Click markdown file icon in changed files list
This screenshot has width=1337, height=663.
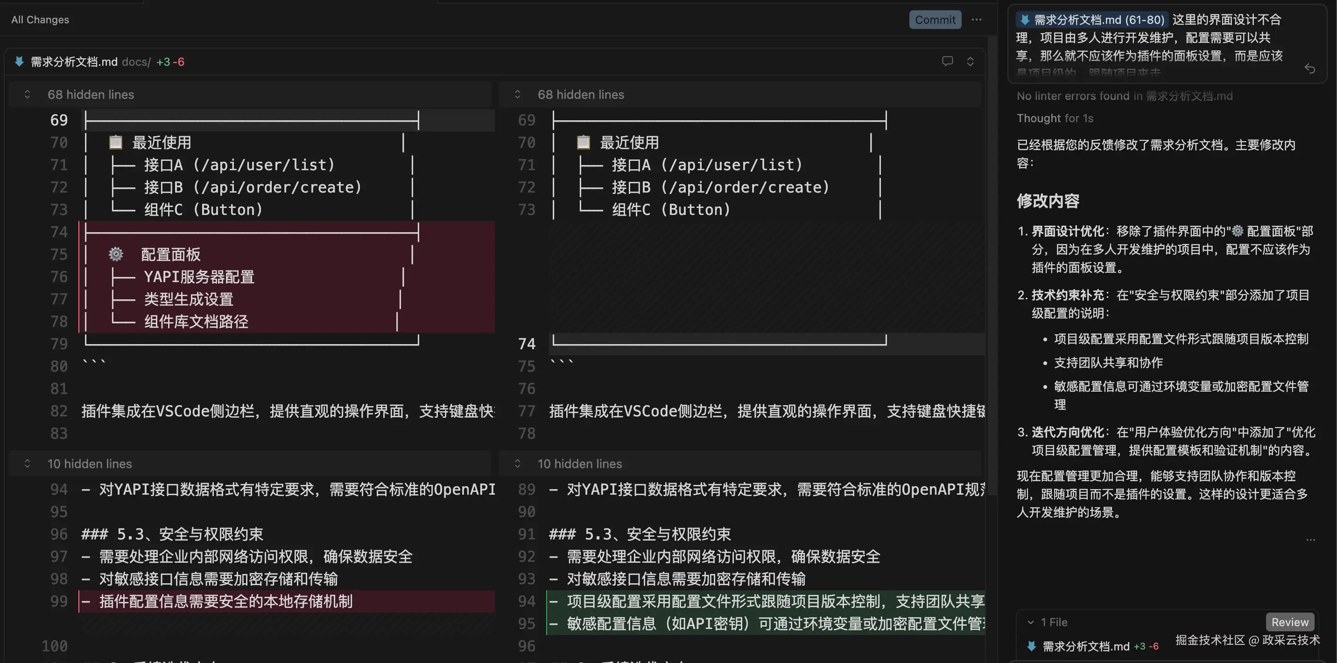click(1031, 646)
